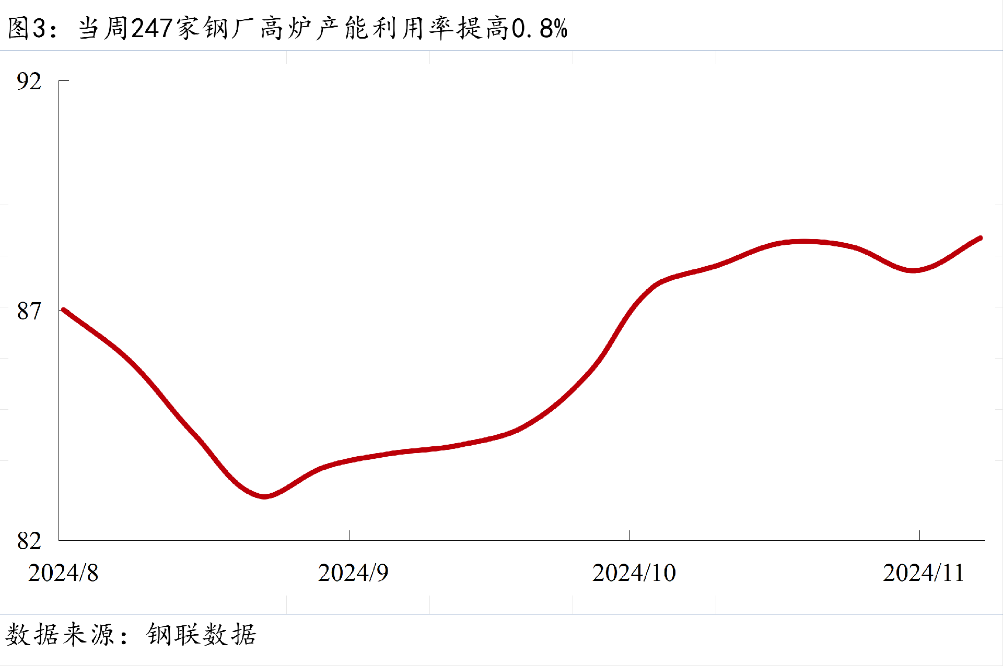Click the y-axis label 82
The width and height of the screenshot is (1003, 666).
pos(29,541)
